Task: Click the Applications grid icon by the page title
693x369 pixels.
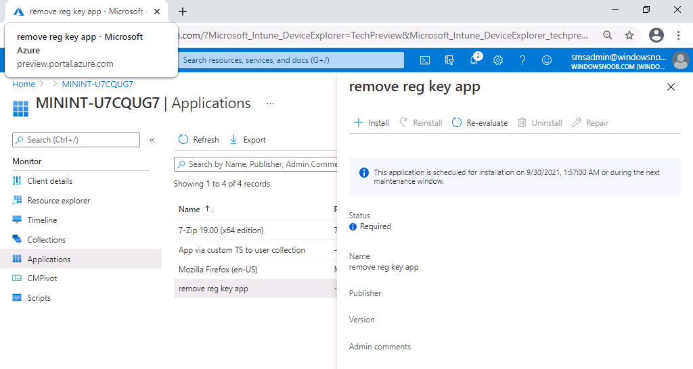Action: (20, 108)
